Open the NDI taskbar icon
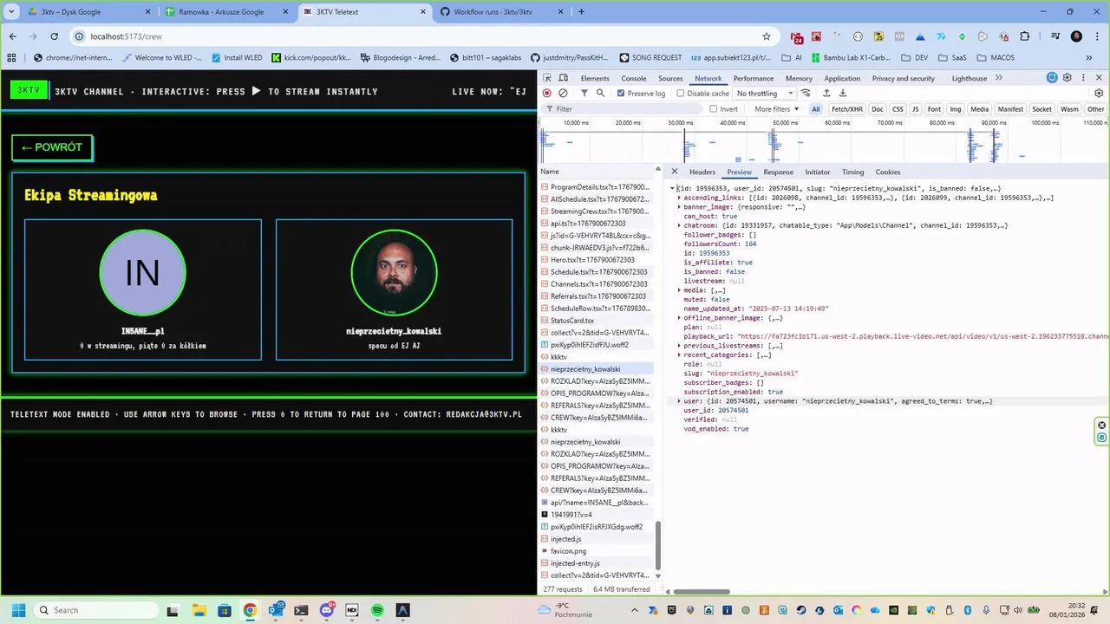 click(x=352, y=610)
